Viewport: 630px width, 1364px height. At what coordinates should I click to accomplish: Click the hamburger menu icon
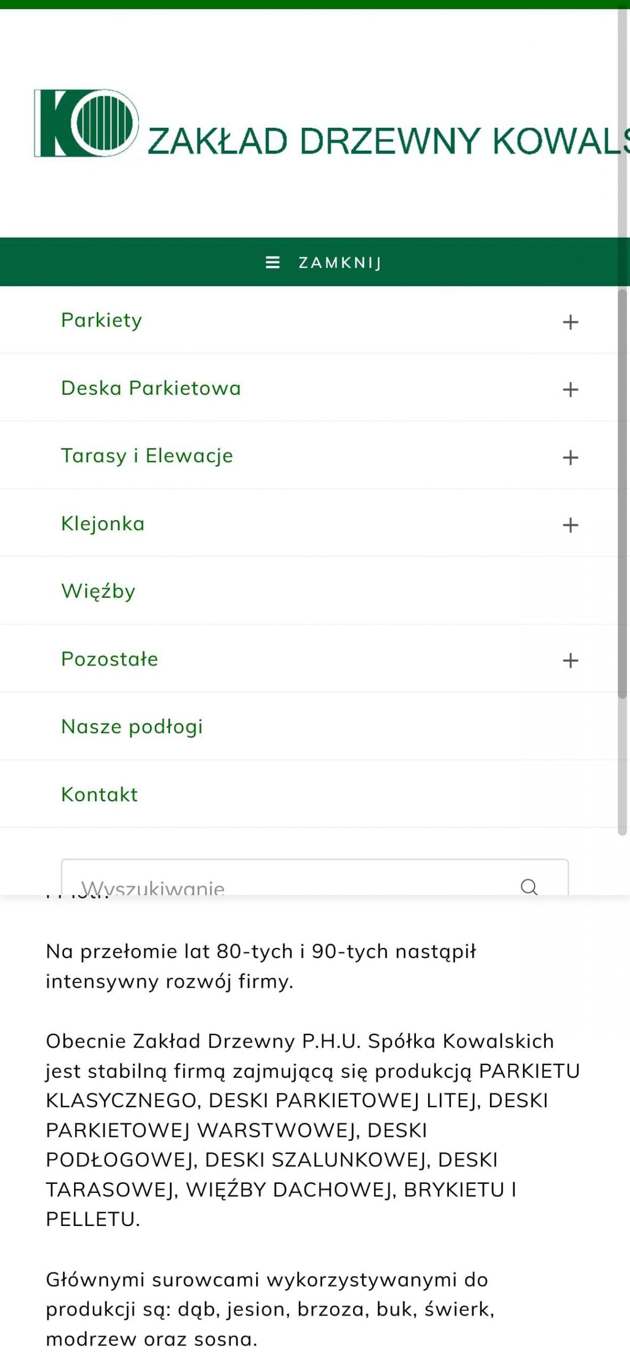(x=273, y=262)
